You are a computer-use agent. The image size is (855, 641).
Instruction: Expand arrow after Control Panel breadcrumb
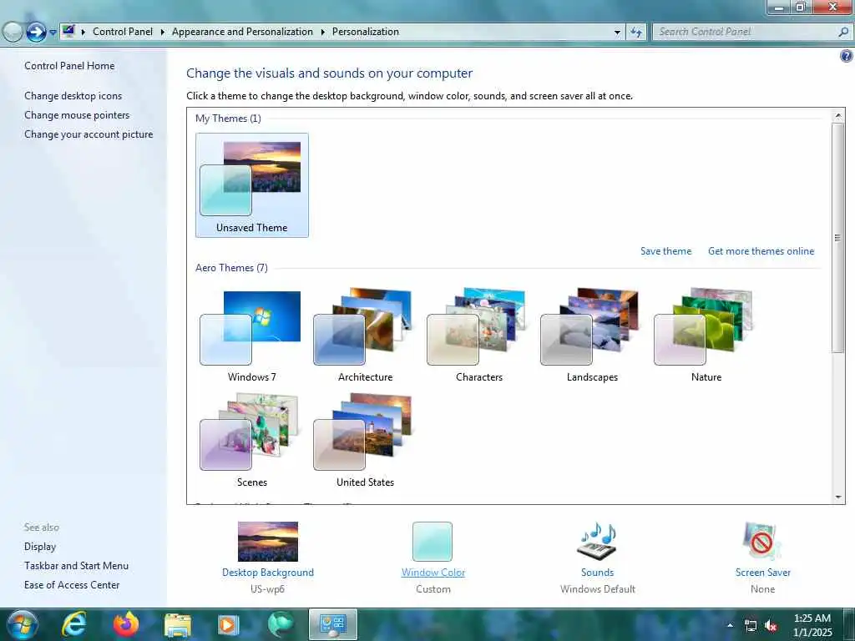click(163, 33)
